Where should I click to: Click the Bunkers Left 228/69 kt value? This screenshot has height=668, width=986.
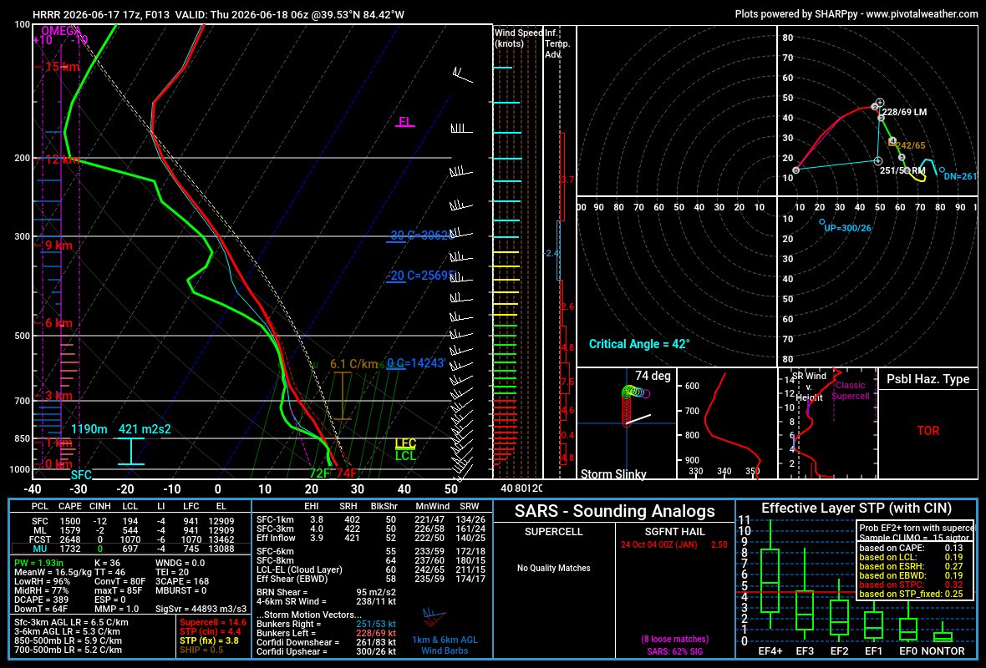tap(375, 633)
